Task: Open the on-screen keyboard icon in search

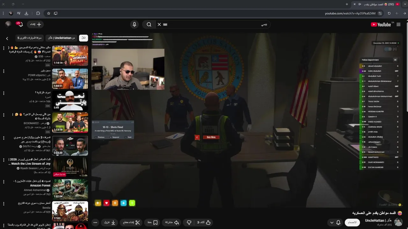Action: 165,24
